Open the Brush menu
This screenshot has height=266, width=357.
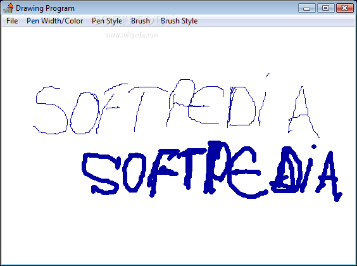141,21
